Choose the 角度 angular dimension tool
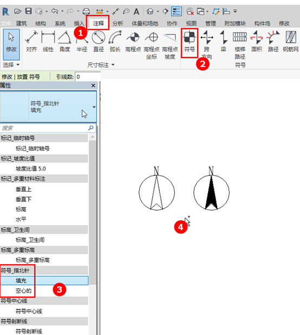Screen dimensions: 300x335 [x=64, y=42]
